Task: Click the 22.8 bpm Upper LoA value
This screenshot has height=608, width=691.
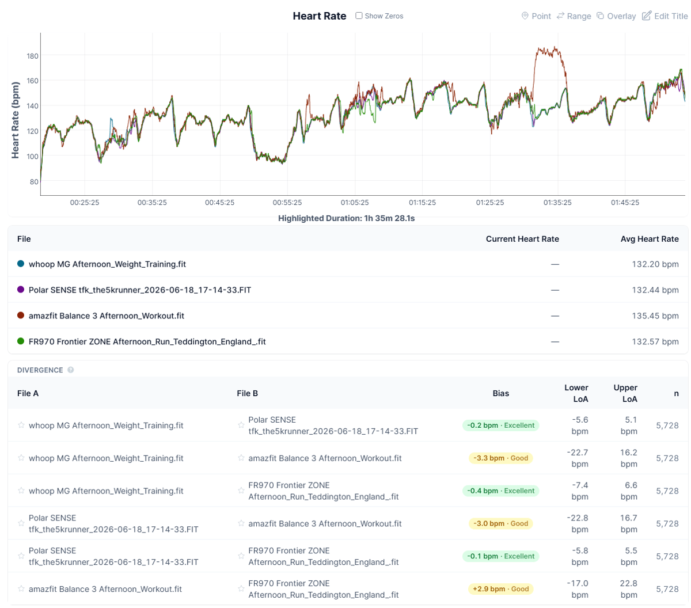Action: click(x=628, y=589)
